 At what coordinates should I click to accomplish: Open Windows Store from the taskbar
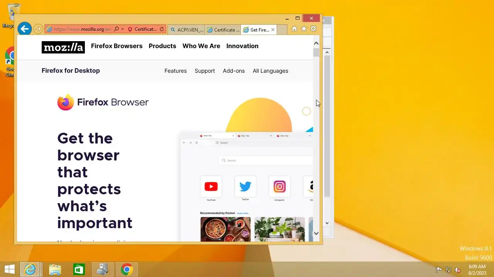[x=79, y=269]
